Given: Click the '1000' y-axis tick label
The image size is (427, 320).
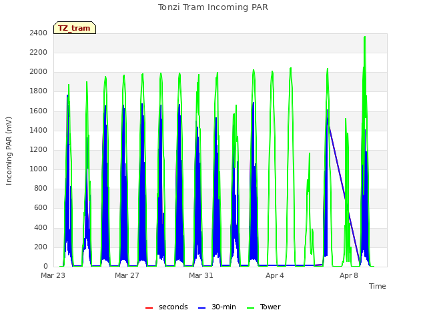Looking at the screenshot, I should point(39,169).
